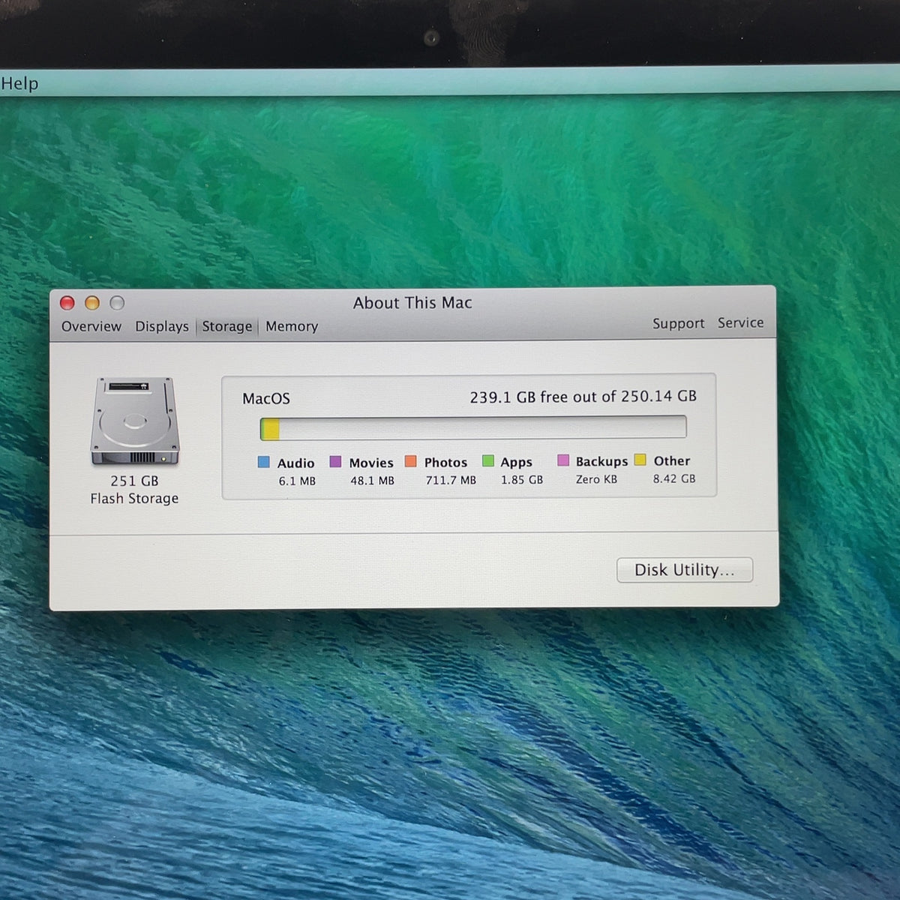900x900 pixels.
Task: Switch to the Overview tab
Action: tap(91, 326)
